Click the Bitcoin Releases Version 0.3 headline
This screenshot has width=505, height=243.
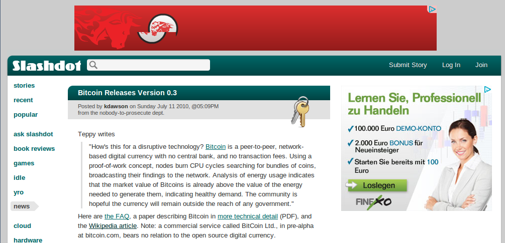click(127, 93)
